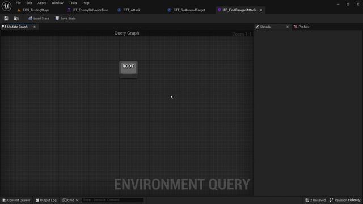Click the BTT_GoAroundTarget tab blueprint icon
This screenshot has width=363, height=204.
click(169, 10)
